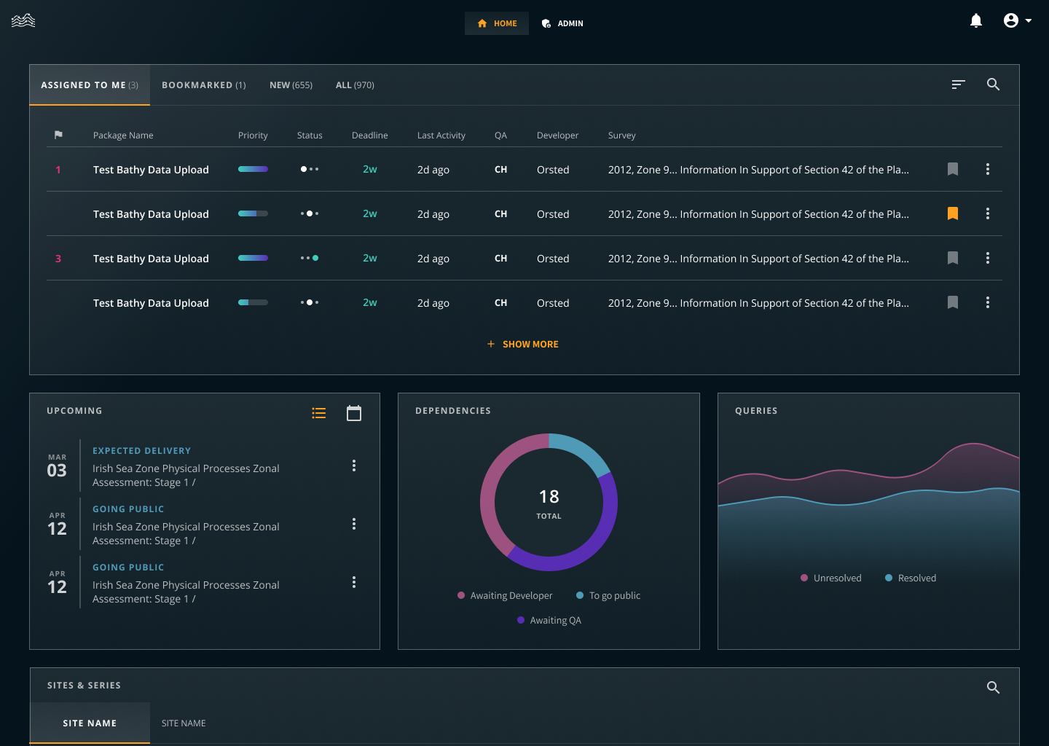1049x746 pixels.
Task: Click Orsted developer in row flagged 3
Action: click(553, 259)
